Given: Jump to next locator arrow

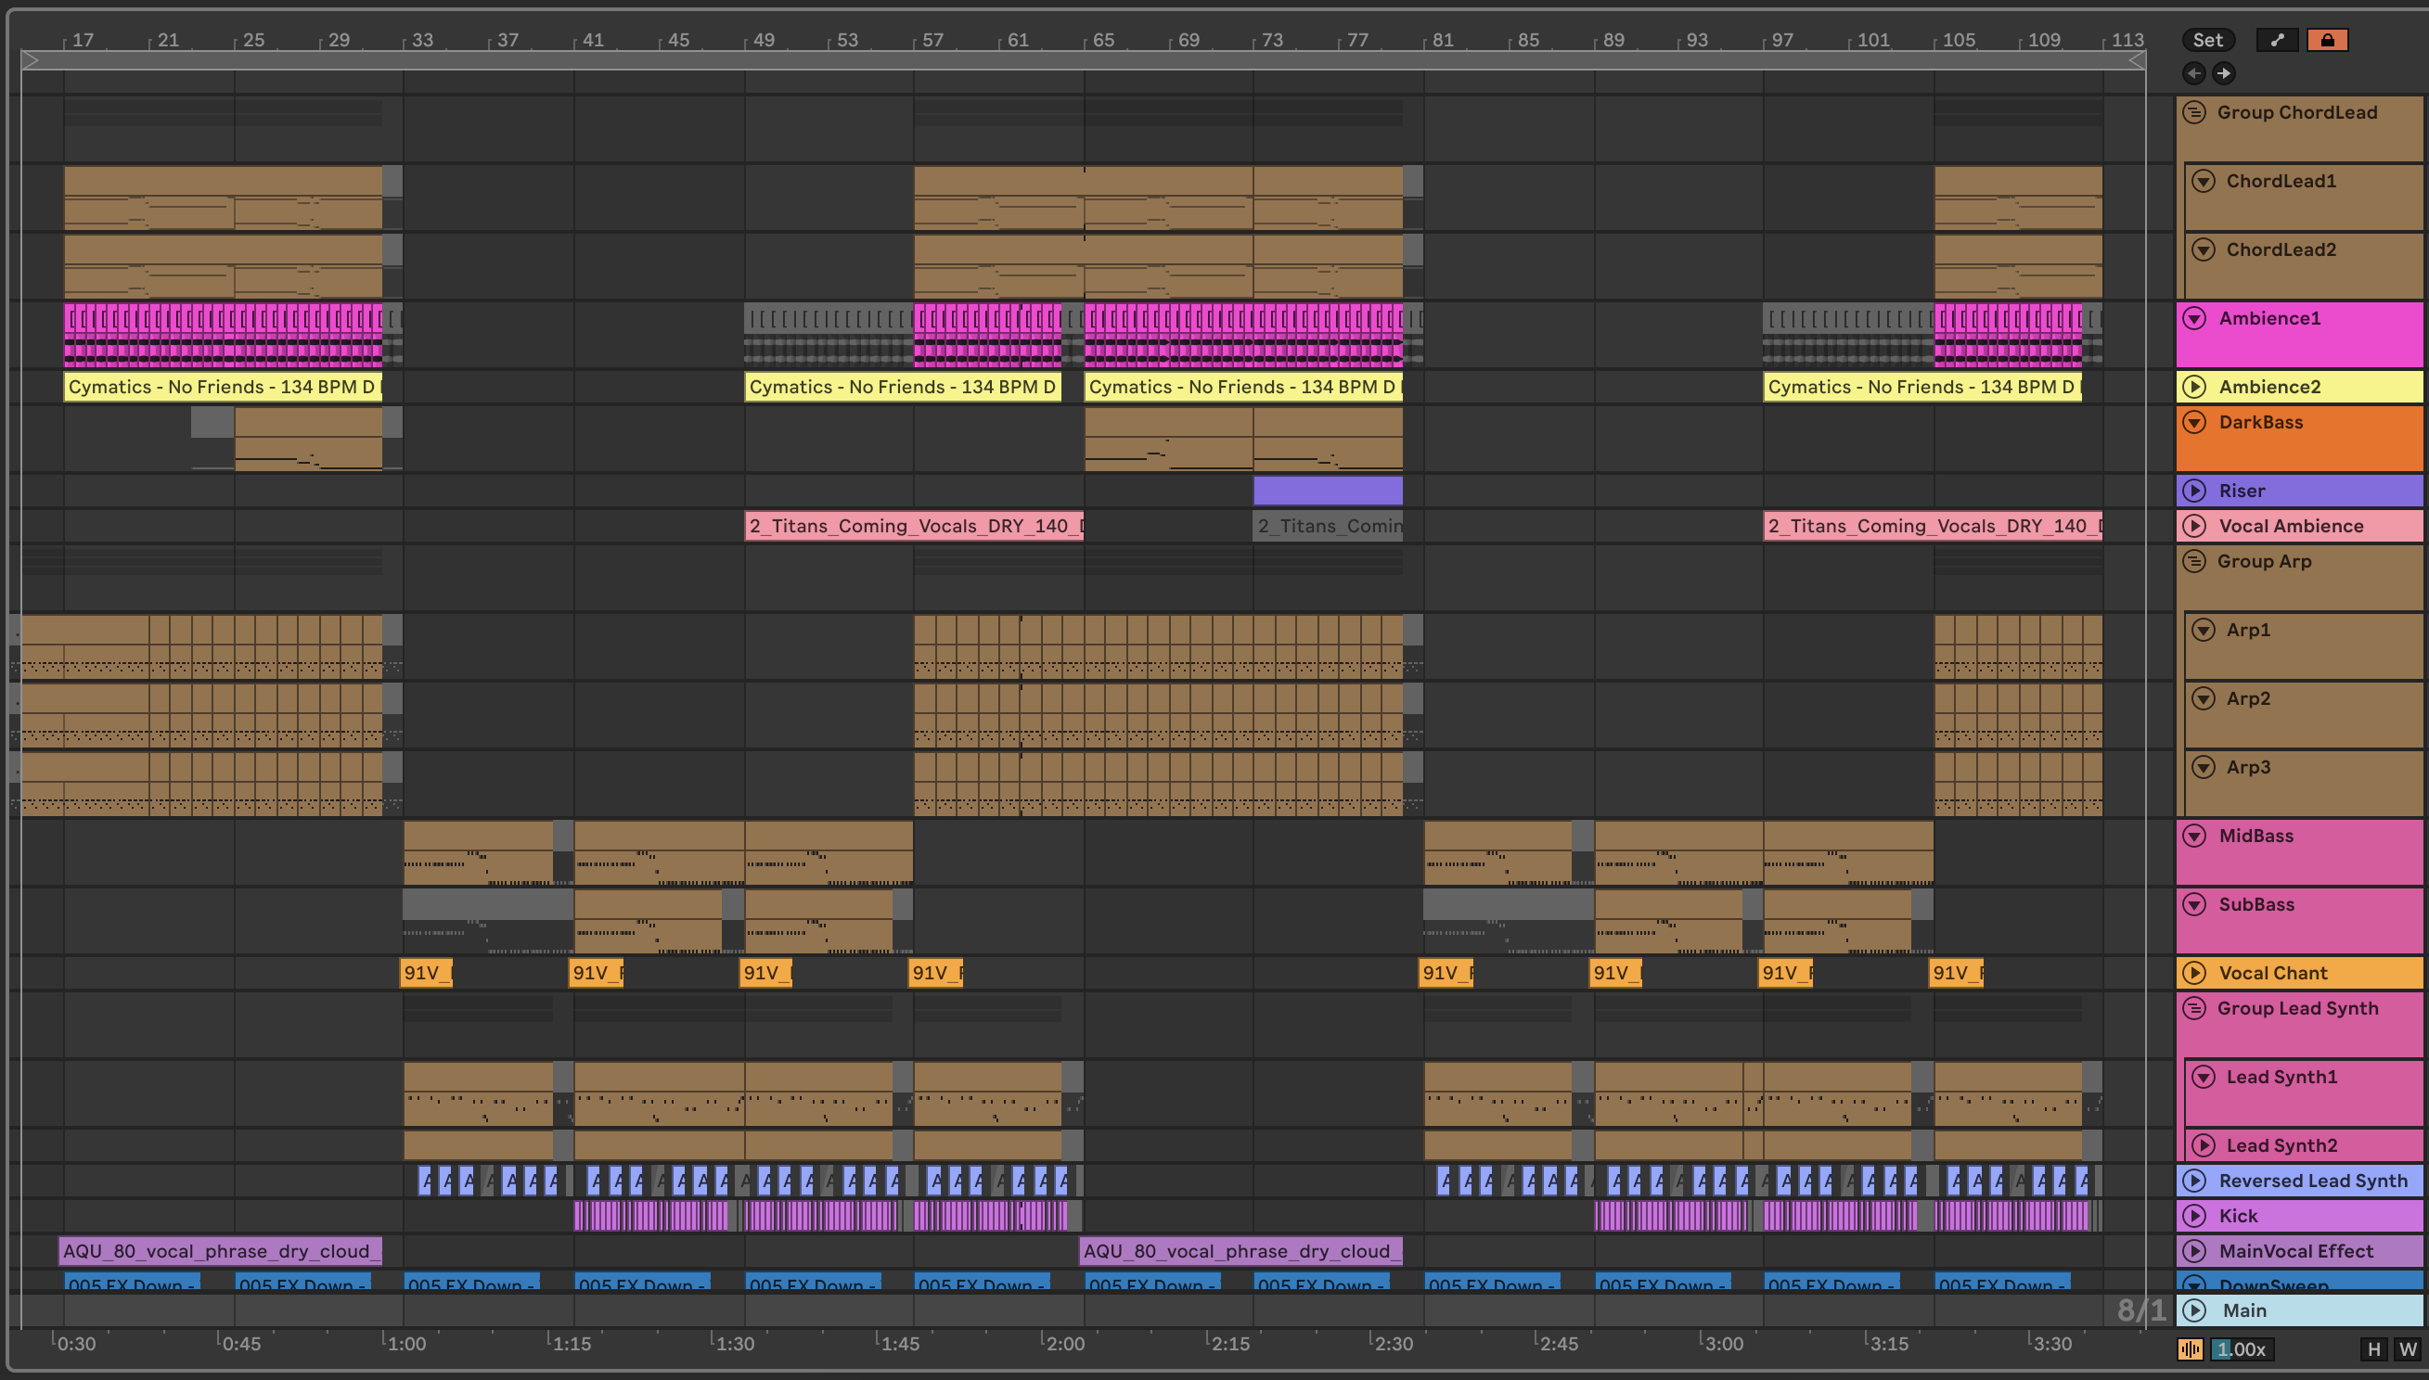Looking at the screenshot, I should point(2223,73).
